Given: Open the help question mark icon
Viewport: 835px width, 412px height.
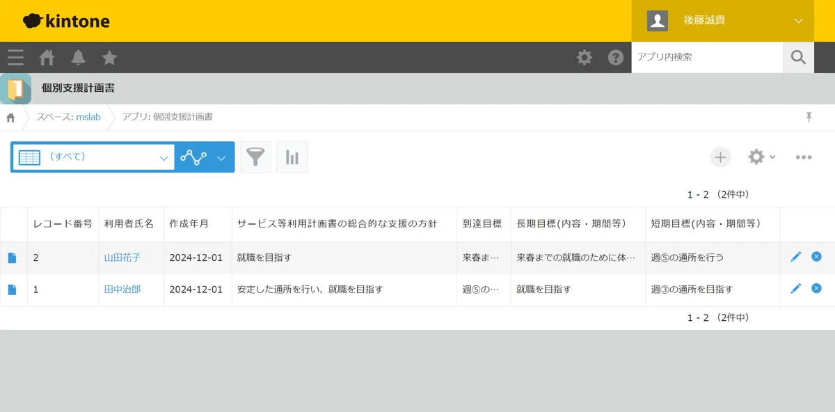Looking at the screenshot, I should click(616, 57).
